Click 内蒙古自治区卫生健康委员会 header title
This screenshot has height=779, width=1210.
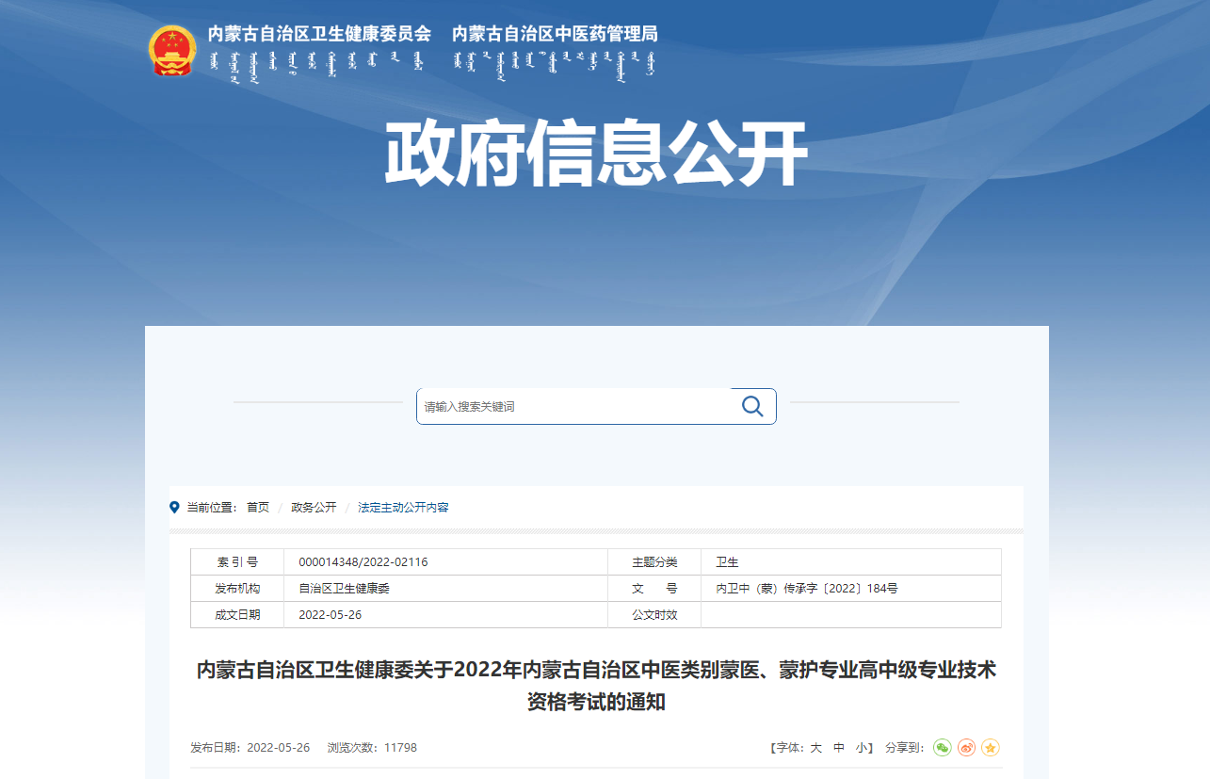319,34
